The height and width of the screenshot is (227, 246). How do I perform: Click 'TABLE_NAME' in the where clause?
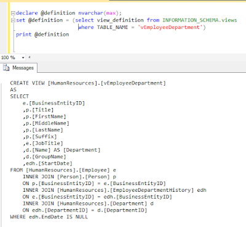click(113, 27)
